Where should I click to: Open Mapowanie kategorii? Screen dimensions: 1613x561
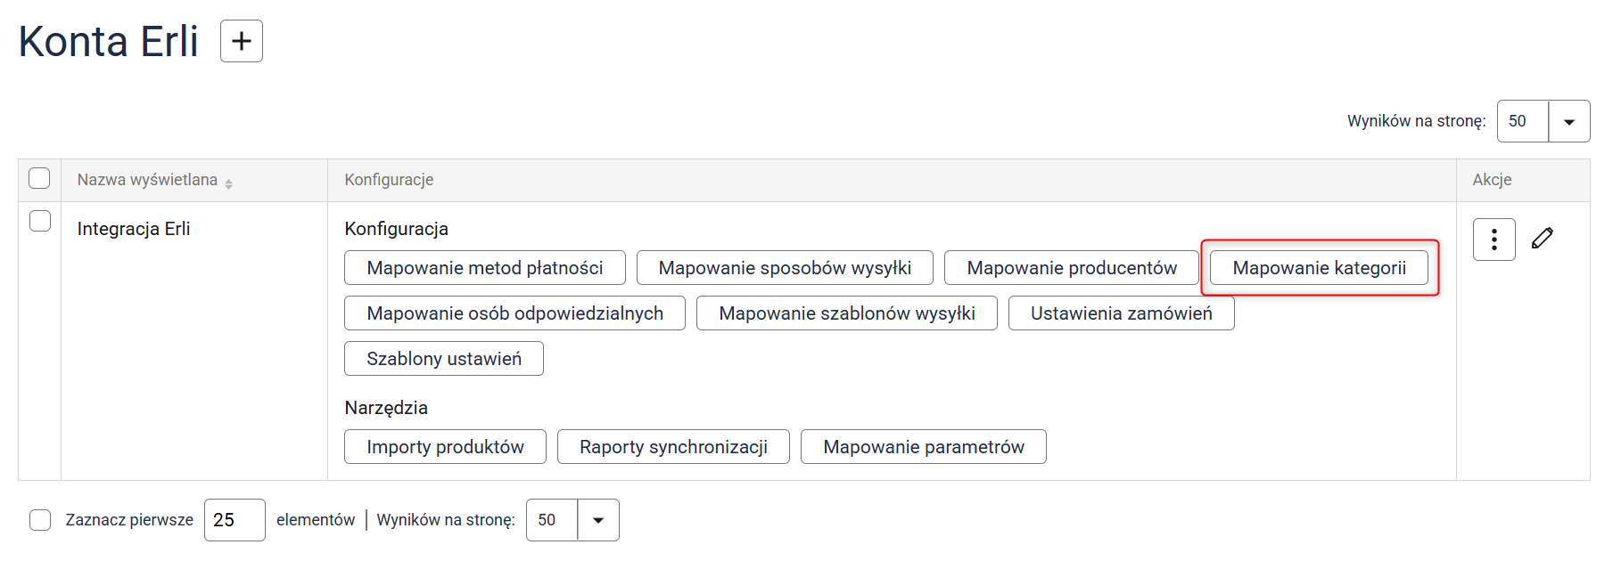(x=1319, y=268)
